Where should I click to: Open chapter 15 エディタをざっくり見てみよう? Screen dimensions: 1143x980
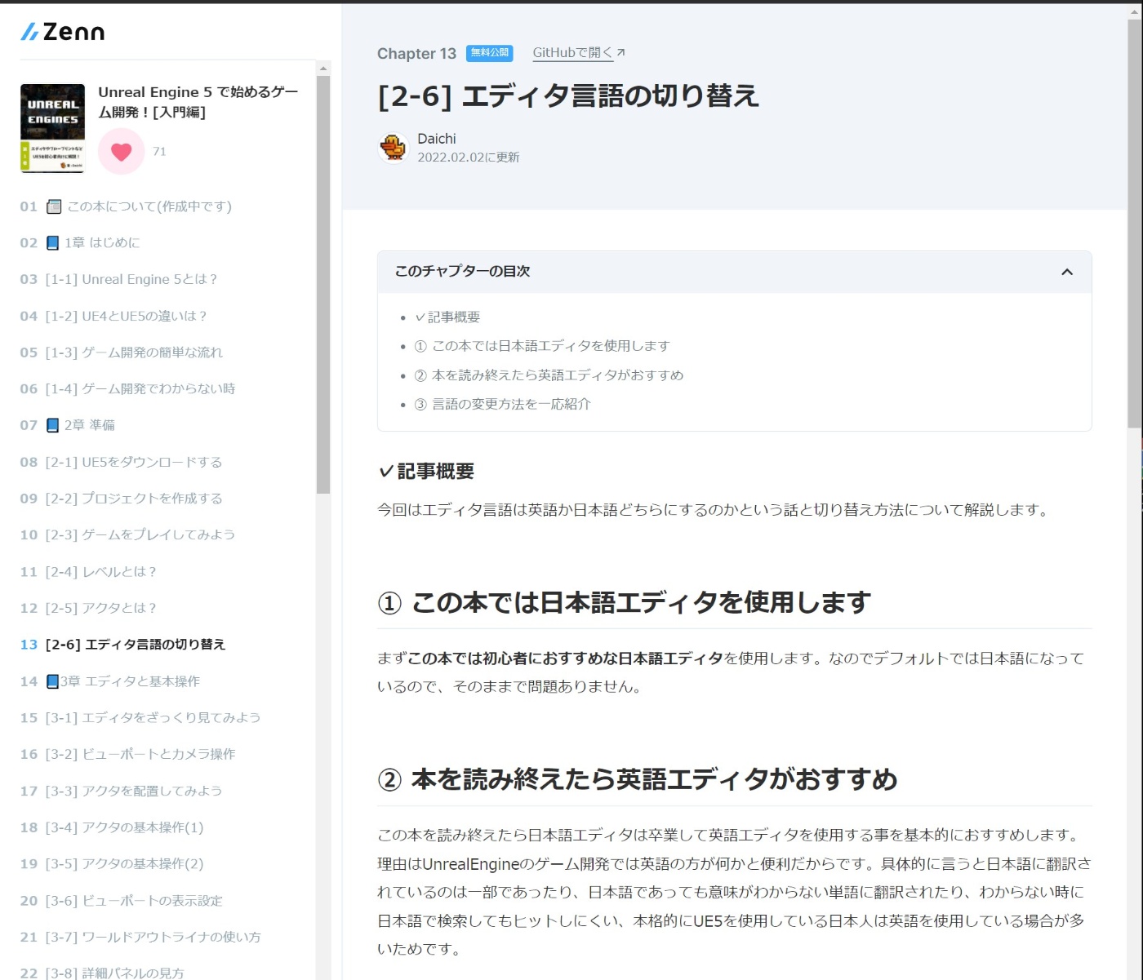click(x=140, y=717)
